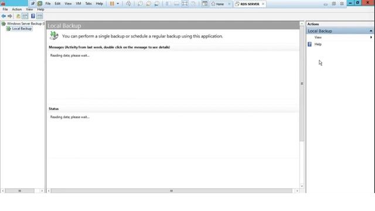
Task: Open the VMware Help menu
Action: click(99, 4)
